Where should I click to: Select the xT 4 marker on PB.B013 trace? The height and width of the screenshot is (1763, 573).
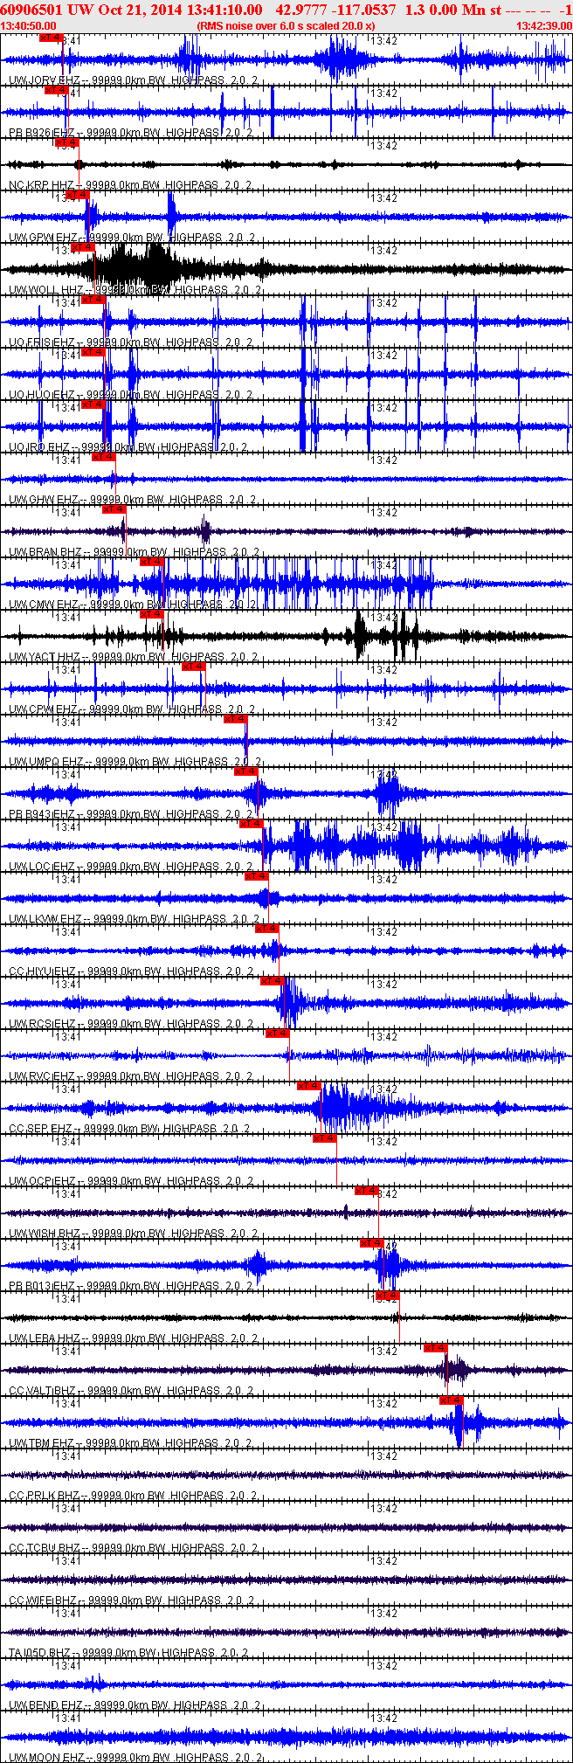coord(372,1243)
